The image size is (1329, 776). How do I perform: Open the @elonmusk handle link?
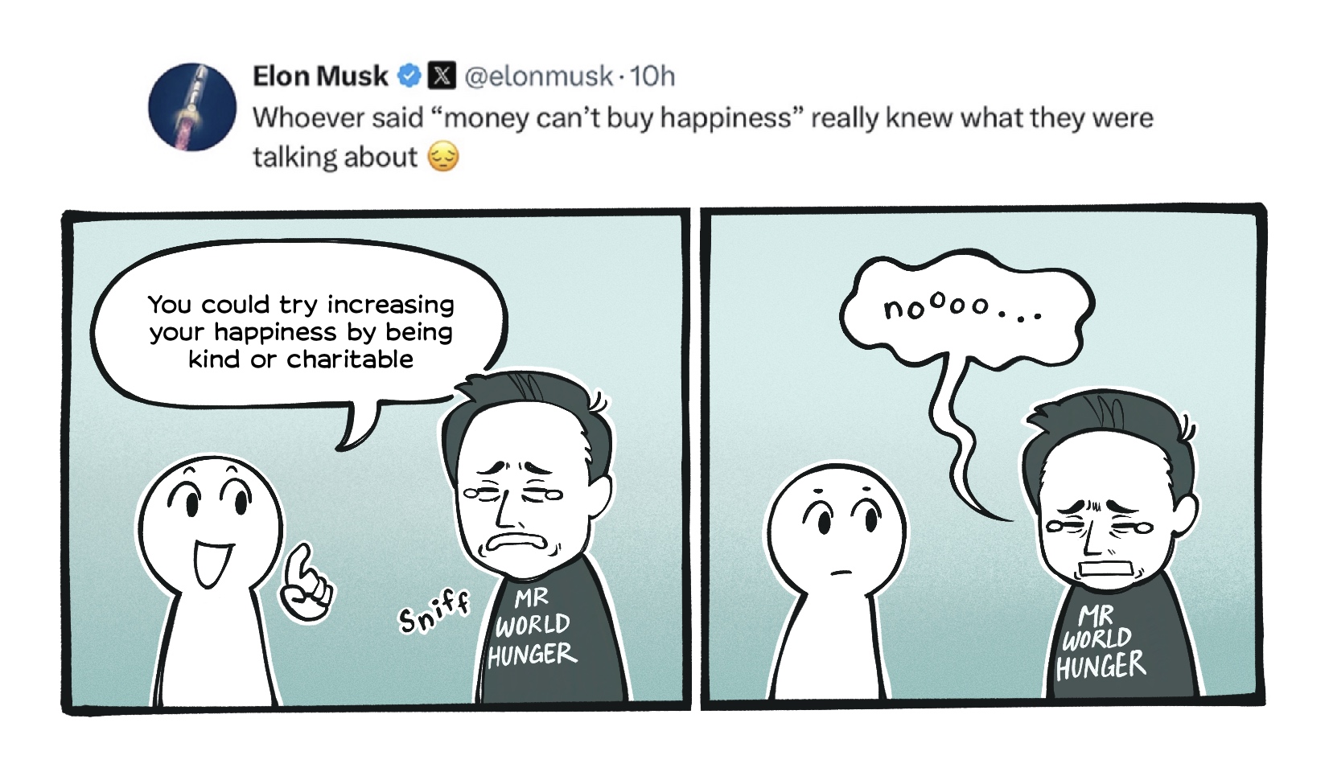tap(539, 76)
